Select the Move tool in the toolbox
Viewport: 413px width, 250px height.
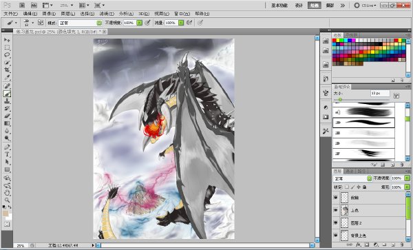pyautogui.click(x=7, y=40)
